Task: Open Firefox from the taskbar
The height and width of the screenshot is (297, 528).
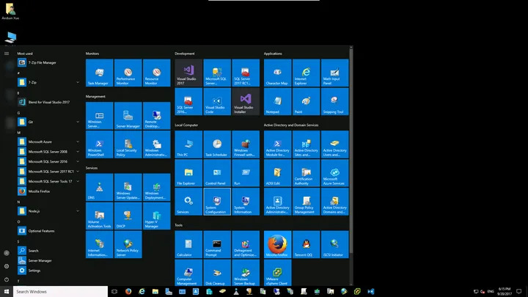Action: pos(128,292)
